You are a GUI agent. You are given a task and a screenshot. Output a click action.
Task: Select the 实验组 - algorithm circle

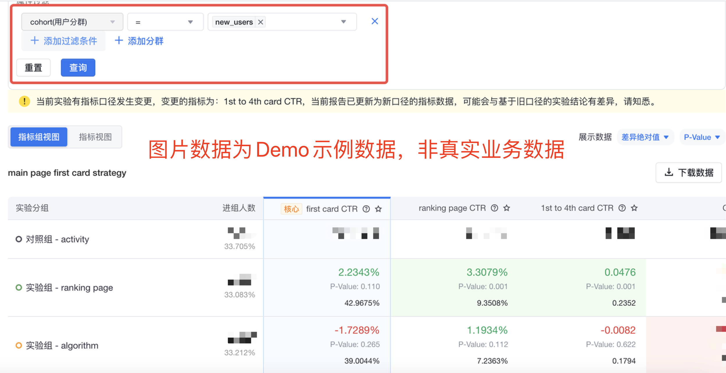pyautogui.click(x=19, y=345)
